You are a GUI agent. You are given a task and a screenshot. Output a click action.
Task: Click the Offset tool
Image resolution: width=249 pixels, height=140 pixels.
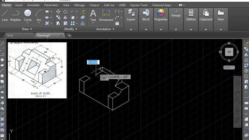pos(83,23)
